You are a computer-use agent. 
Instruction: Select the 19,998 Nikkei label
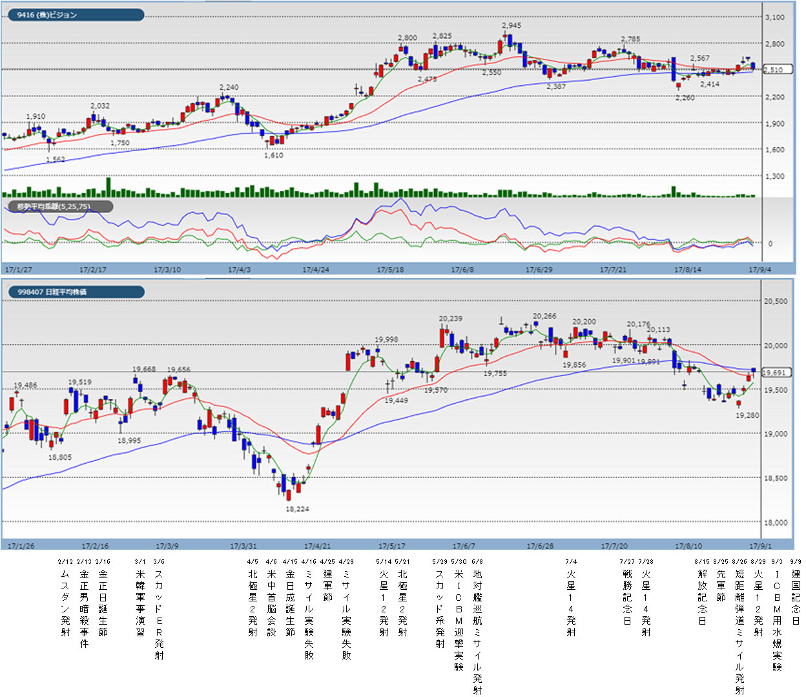coord(386,340)
